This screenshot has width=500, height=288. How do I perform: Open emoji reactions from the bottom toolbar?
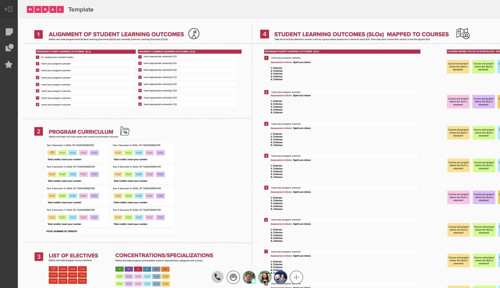pos(233,277)
